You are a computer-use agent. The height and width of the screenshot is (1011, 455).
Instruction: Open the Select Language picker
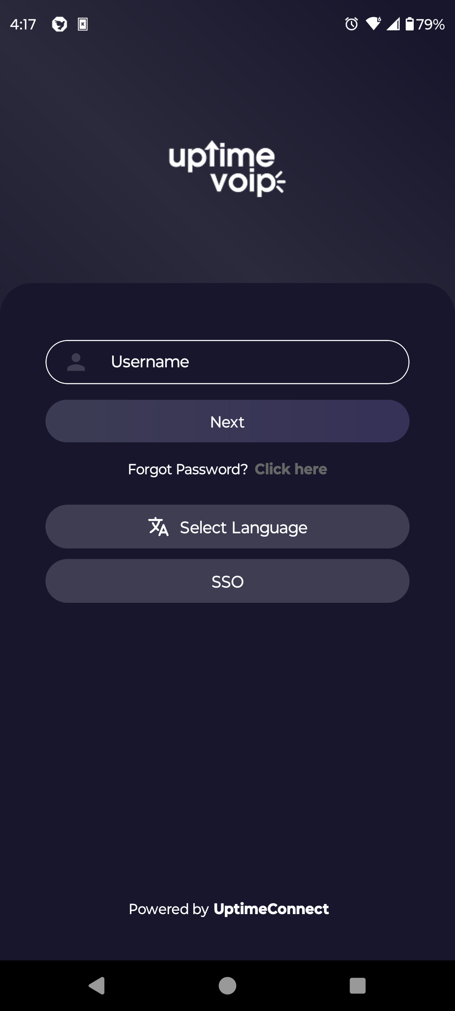pos(227,527)
